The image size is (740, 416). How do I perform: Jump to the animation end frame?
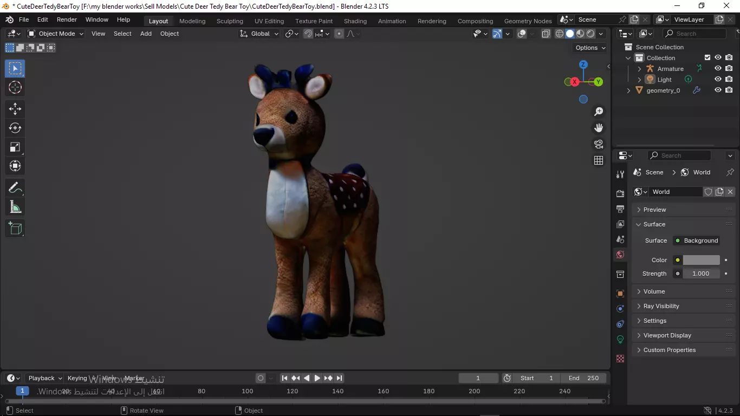[340, 378]
